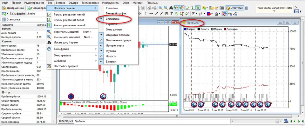Select the T text label tool
The image size is (305, 126).
[172, 14]
